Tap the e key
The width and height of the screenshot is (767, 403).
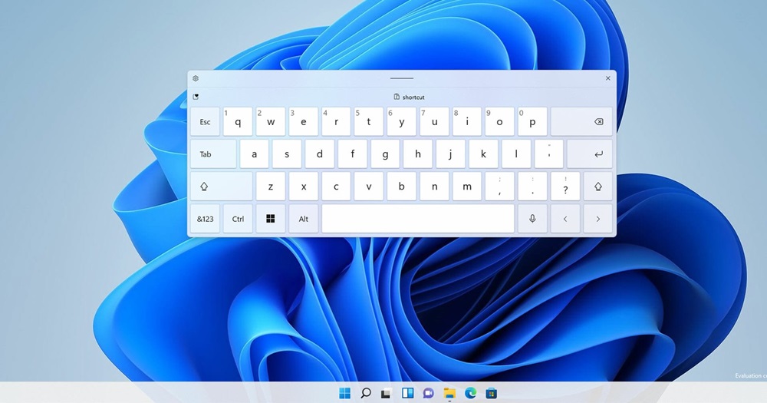point(303,122)
